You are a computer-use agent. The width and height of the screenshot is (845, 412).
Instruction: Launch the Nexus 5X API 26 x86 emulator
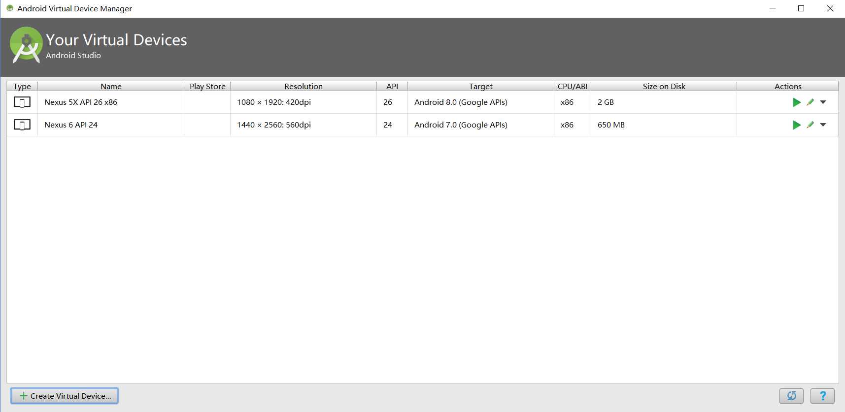point(797,102)
